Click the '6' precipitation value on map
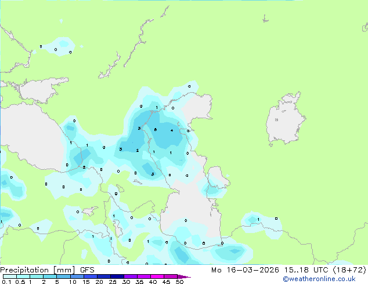The height and width of the screenshot is (284, 368). point(156,130)
